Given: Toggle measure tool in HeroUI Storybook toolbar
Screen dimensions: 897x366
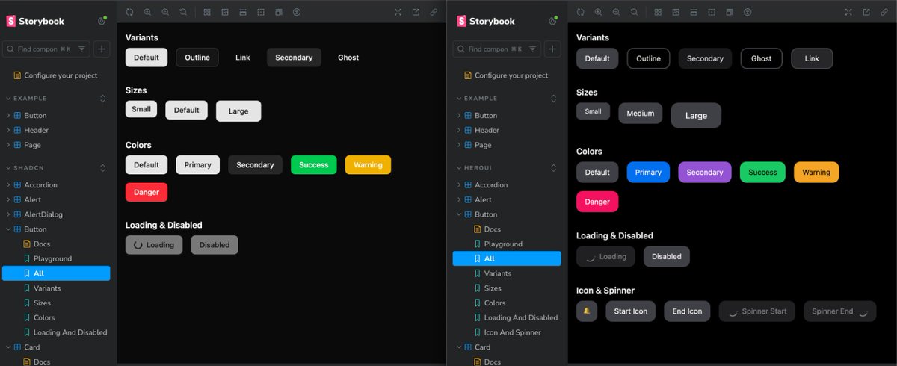Looking at the screenshot, I should click(694, 12).
